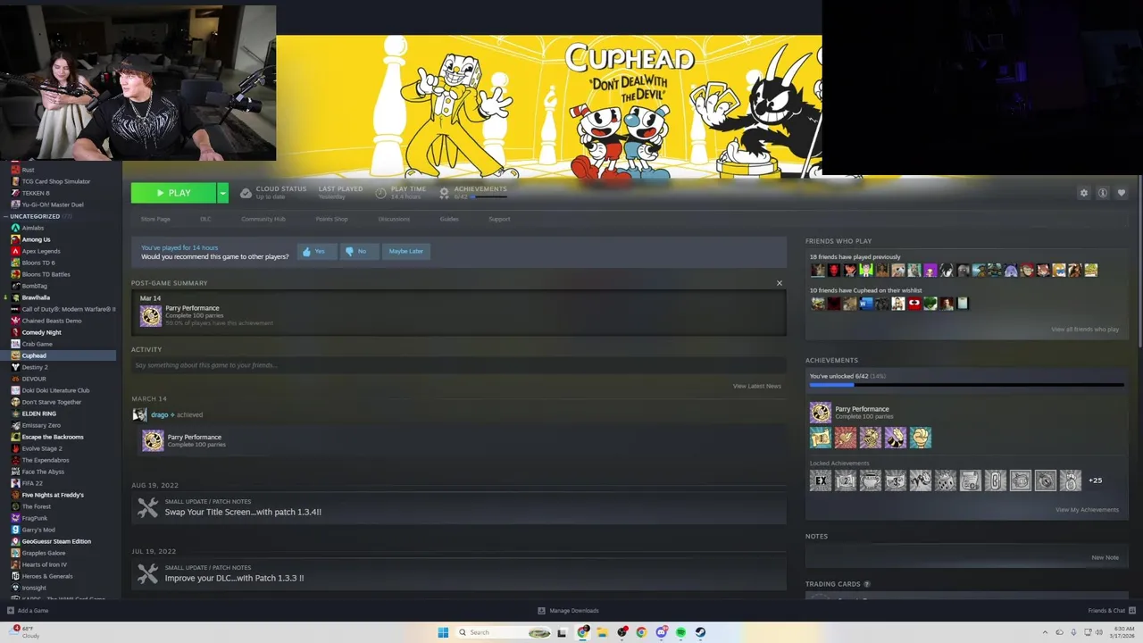Click the New Note button
The image size is (1143, 643).
(1105, 557)
